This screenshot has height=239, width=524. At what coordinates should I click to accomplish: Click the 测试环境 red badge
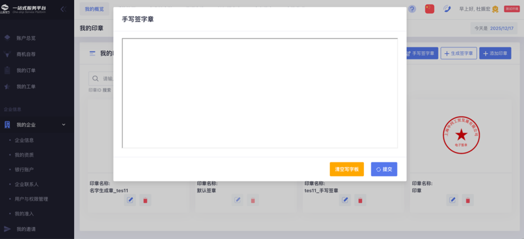point(511,9)
